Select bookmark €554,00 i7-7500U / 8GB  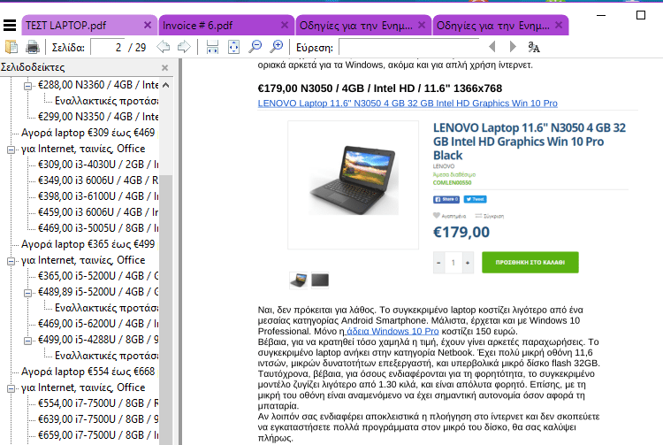point(98,403)
